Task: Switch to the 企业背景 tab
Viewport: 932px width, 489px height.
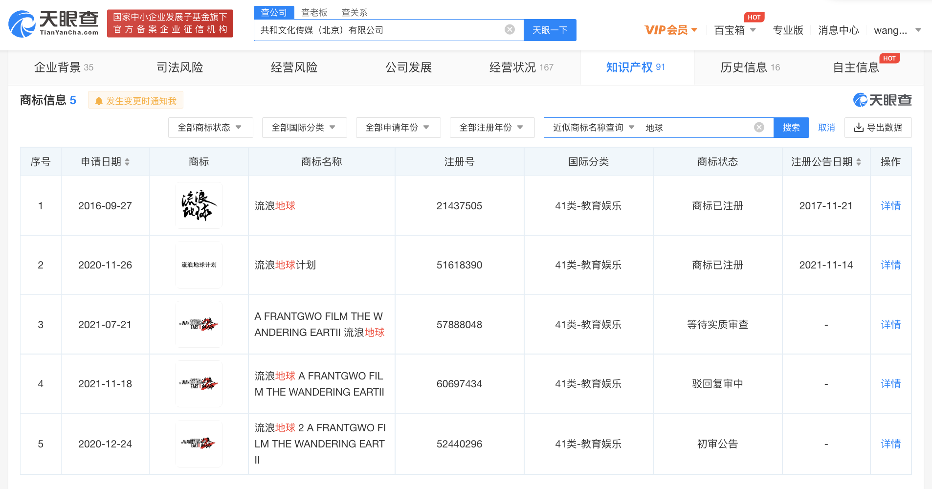Action: [x=64, y=67]
